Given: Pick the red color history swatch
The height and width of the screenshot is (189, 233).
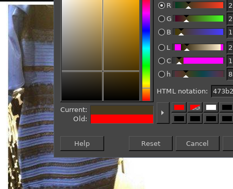Looking at the screenshot, I should click(x=179, y=107).
